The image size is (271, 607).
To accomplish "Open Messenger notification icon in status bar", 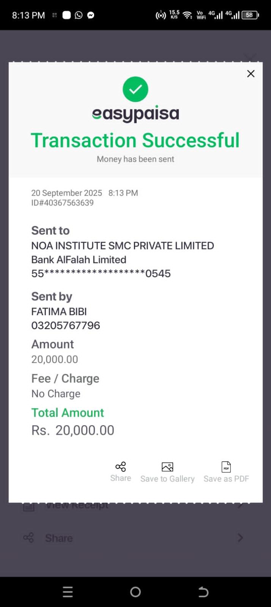I will [x=91, y=15].
